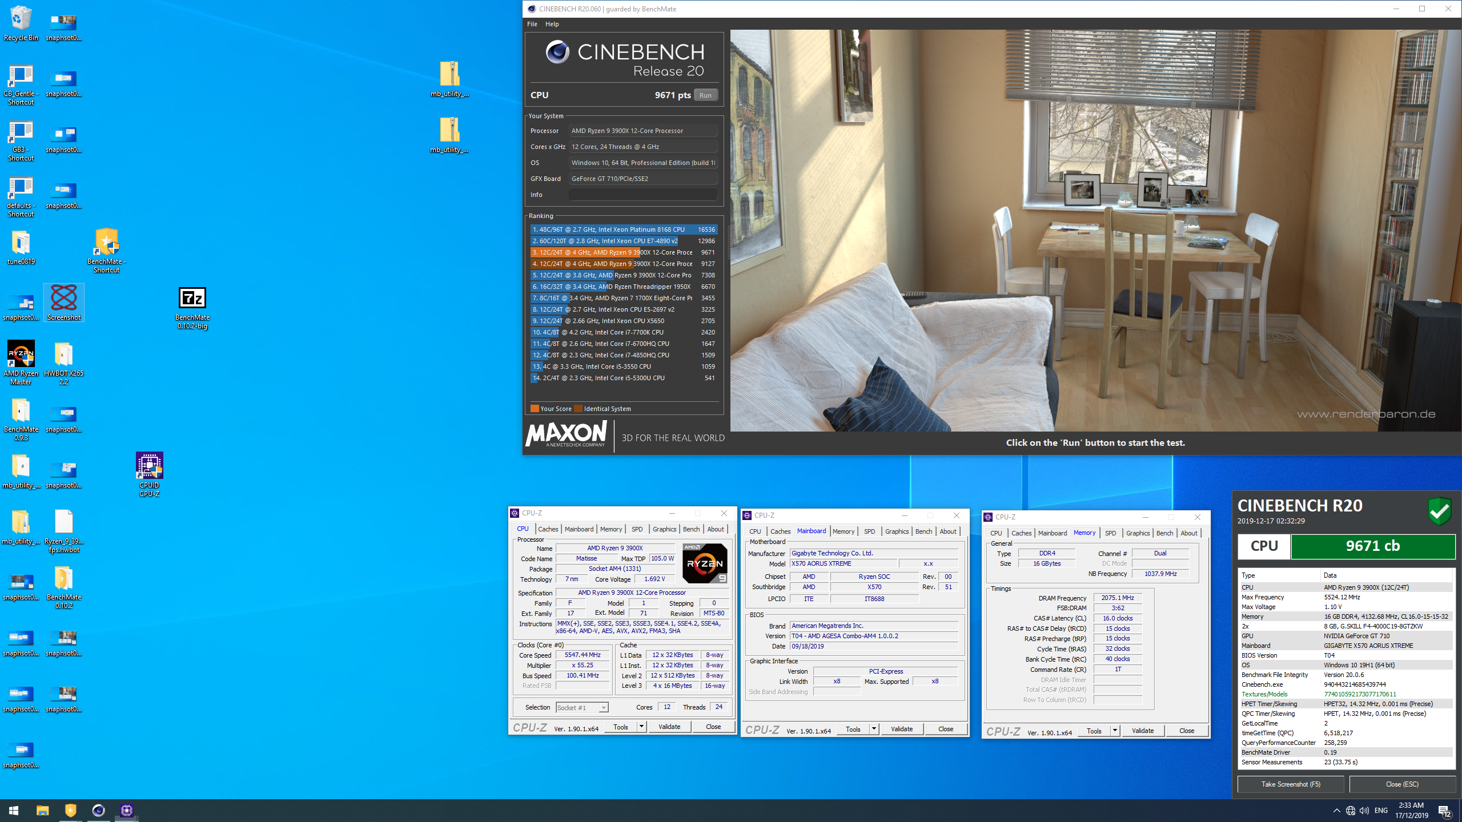The width and height of the screenshot is (1462, 822).
Task: Click the Info input field in Cinebench
Action: coord(643,195)
